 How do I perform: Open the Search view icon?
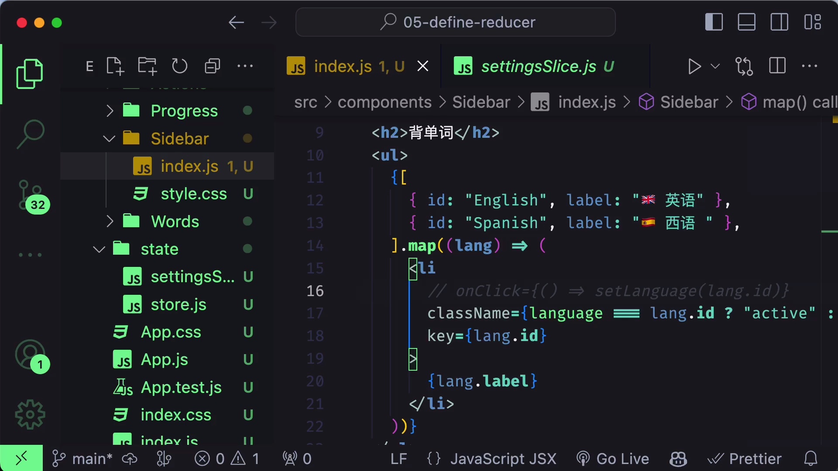(31, 134)
